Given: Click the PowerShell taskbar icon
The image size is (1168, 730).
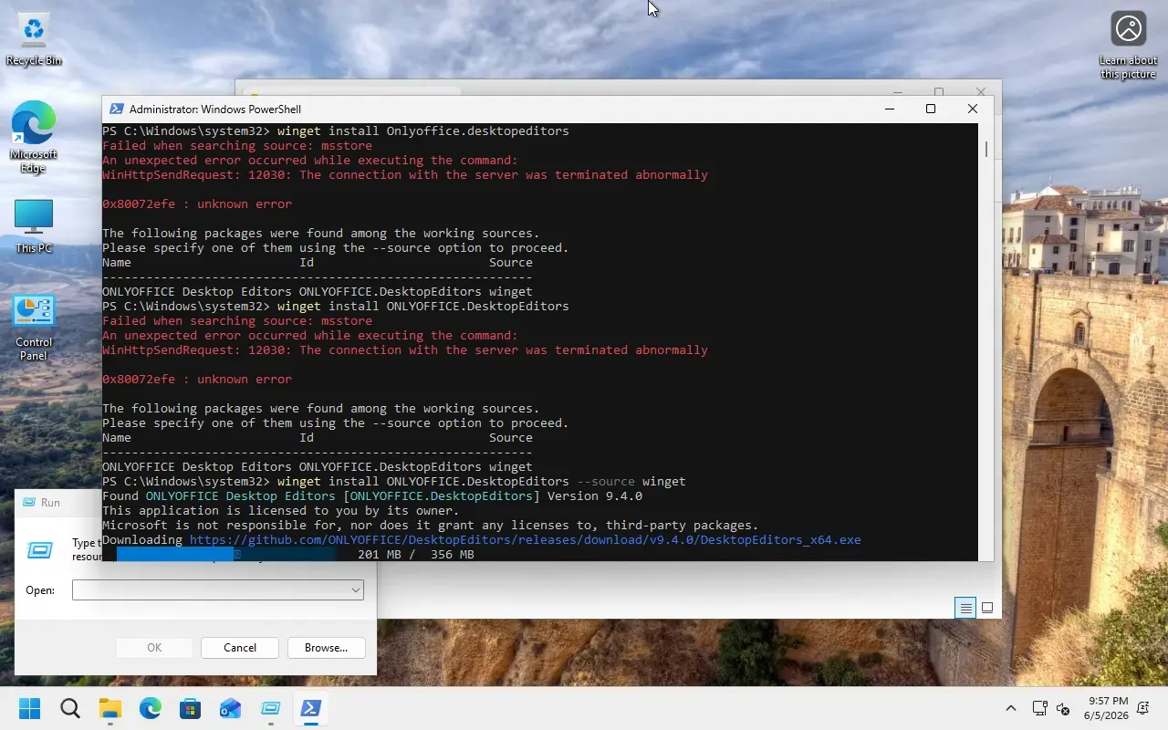Looking at the screenshot, I should click(x=311, y=708).
